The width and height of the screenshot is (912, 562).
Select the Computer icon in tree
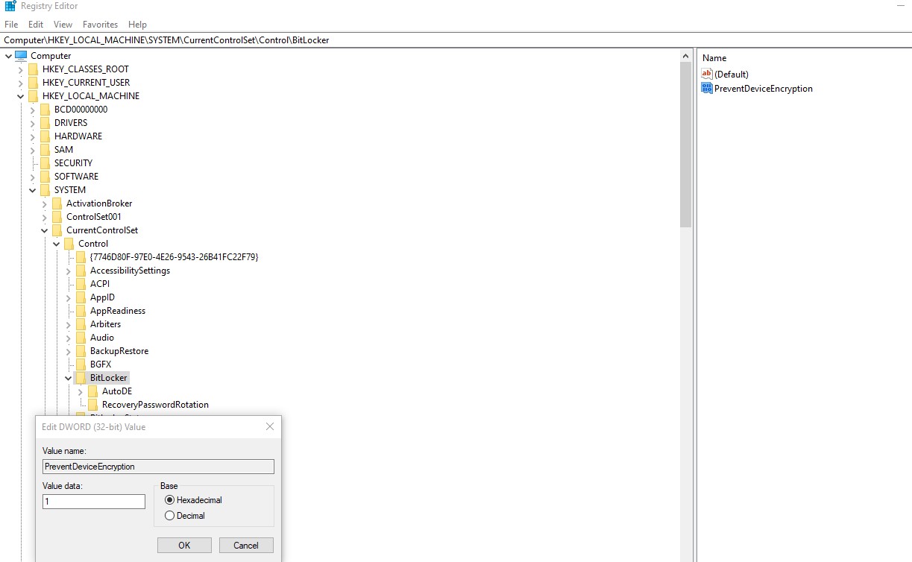tap(21, 56)
